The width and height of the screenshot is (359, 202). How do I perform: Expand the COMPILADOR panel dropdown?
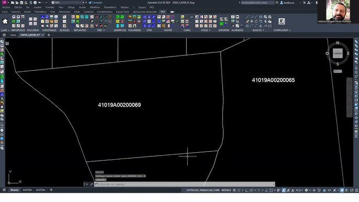(289, 30)
